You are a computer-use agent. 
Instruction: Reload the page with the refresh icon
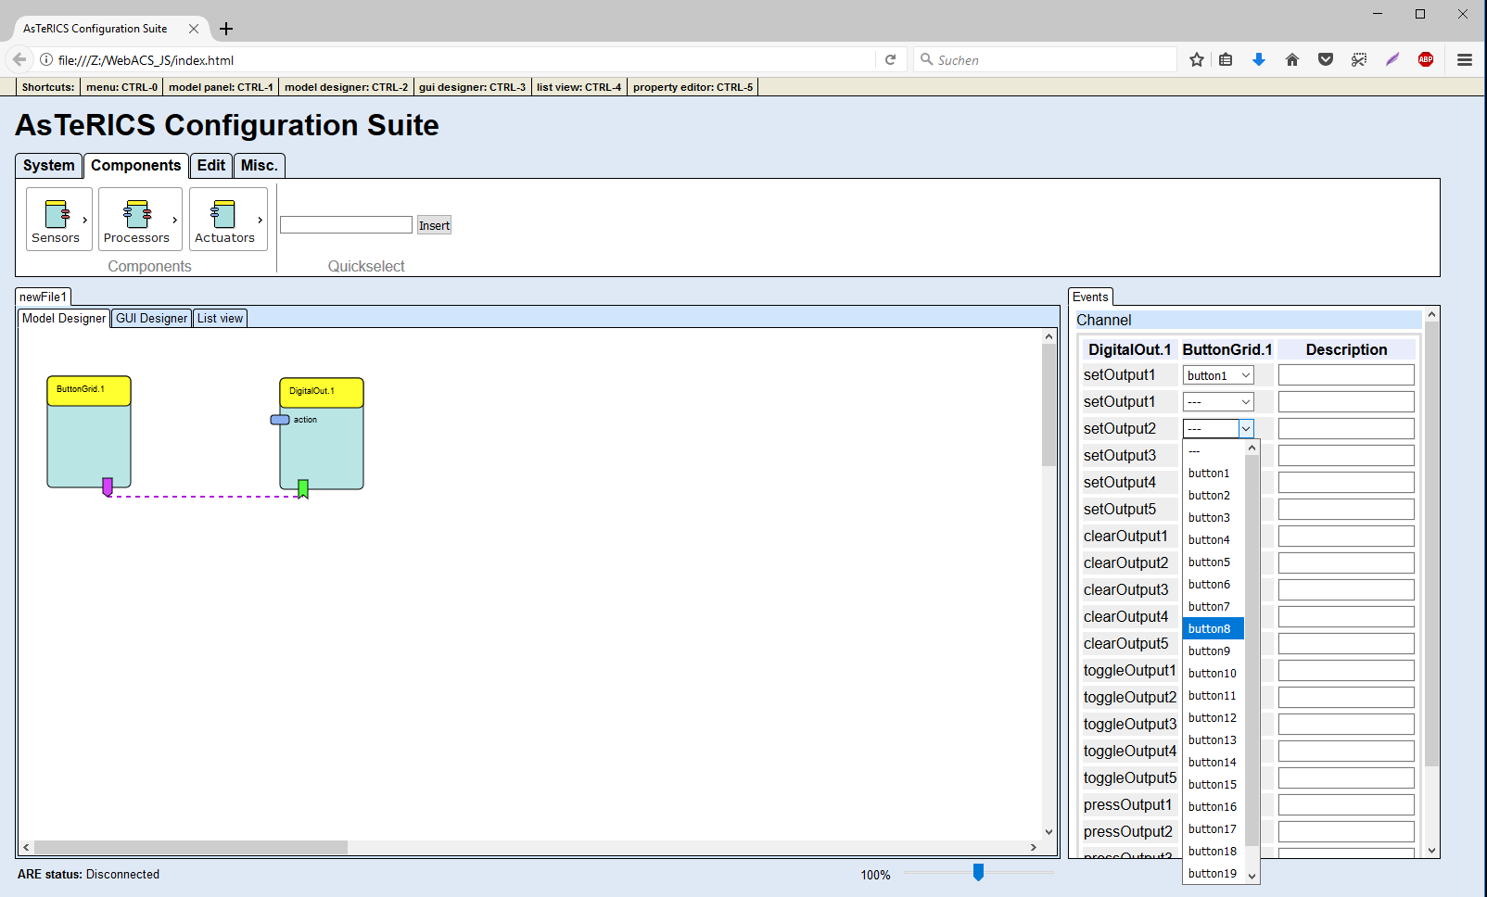[x=890, y=59]
